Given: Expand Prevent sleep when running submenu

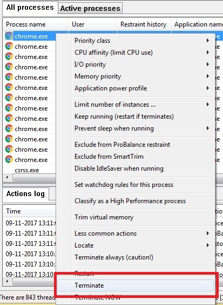Looking at the screenshot, I should [143, 128].
